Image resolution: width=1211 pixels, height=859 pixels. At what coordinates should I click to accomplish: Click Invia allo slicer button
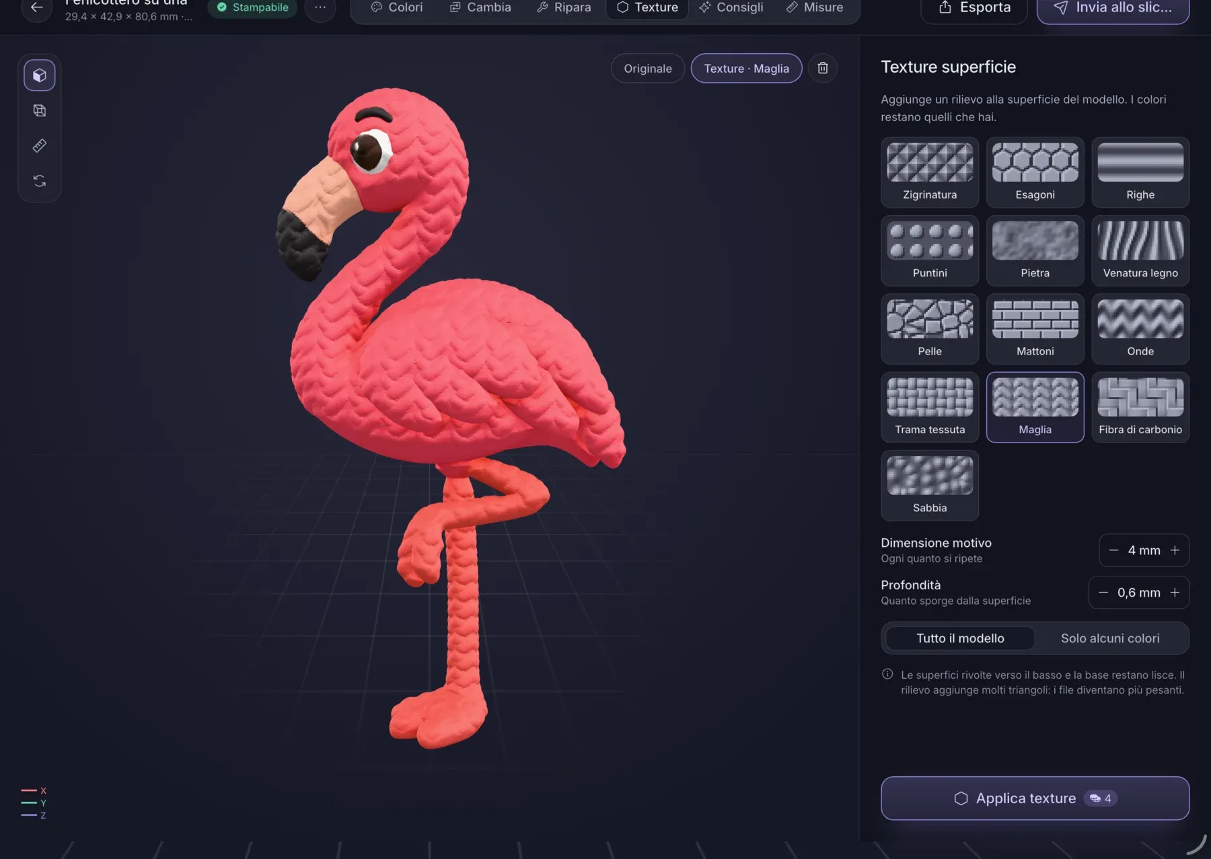tap(1113, 8)
